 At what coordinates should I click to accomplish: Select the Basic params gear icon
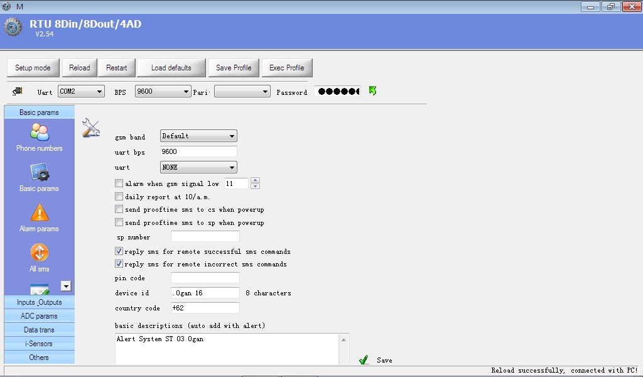click(x=40, y=172)
